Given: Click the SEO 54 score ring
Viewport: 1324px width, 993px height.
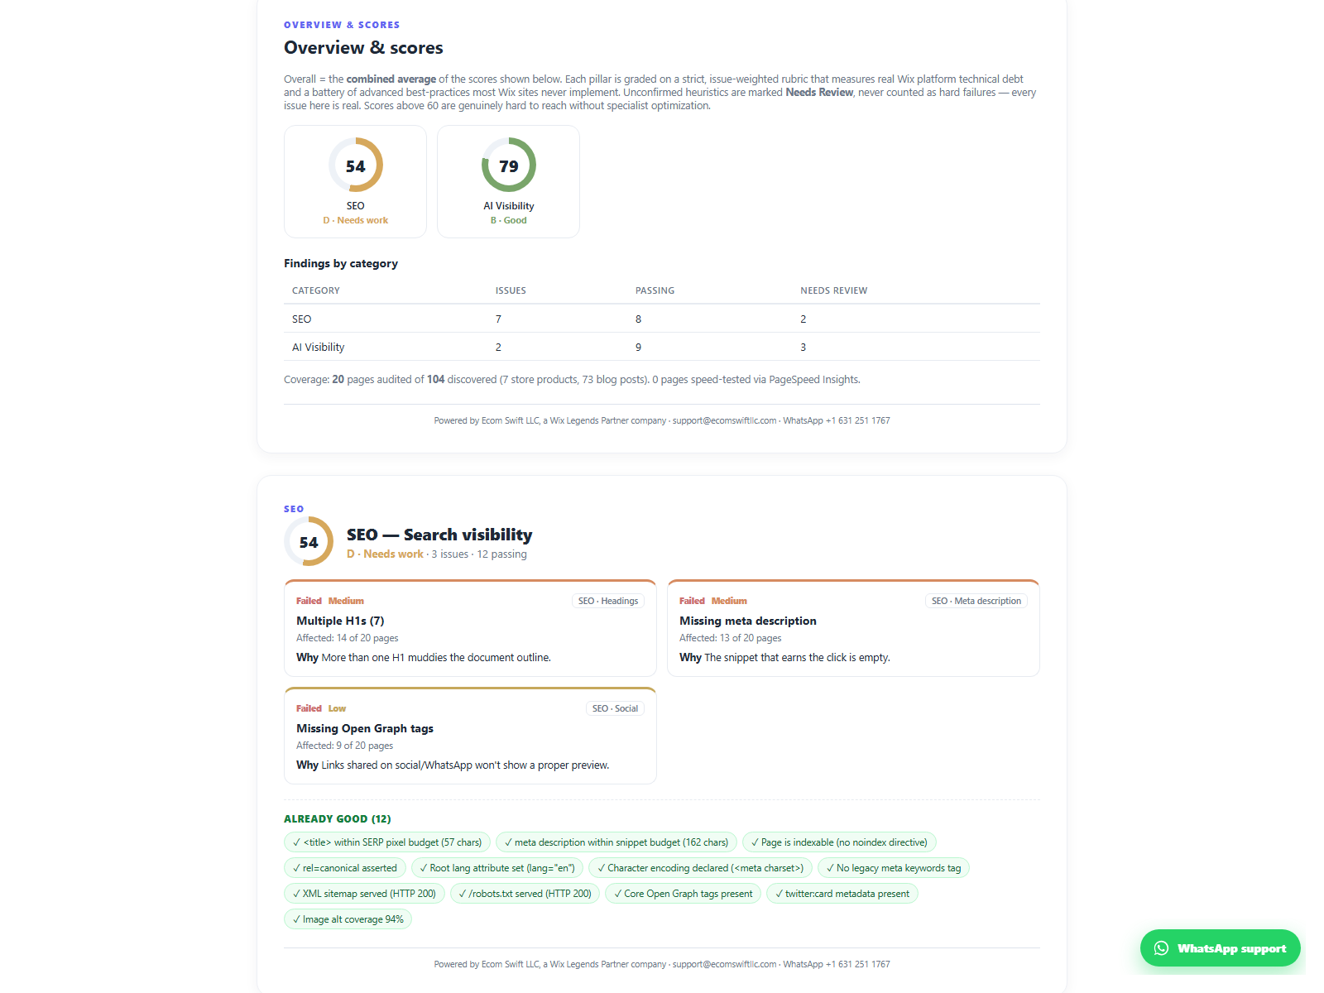Looking at the screenshot, I should 356,165.
